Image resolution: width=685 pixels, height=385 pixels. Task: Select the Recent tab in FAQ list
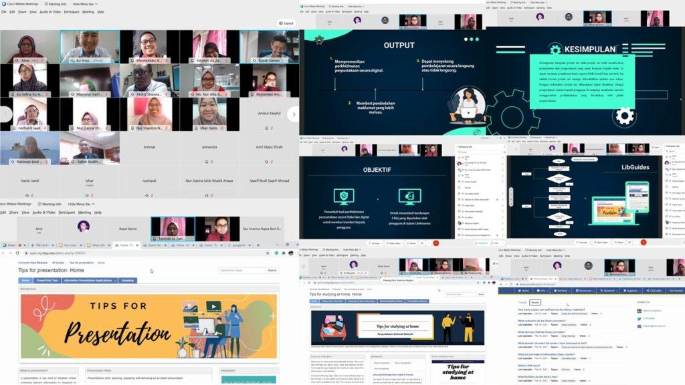[x=535, y=303]
